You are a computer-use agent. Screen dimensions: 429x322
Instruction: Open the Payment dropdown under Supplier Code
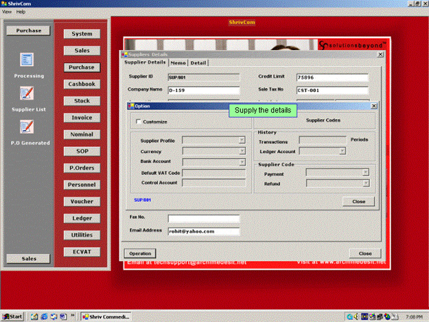click(366, 172)
